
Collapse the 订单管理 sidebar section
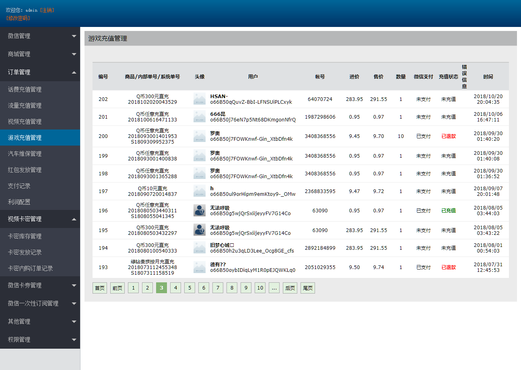(40, 72)
